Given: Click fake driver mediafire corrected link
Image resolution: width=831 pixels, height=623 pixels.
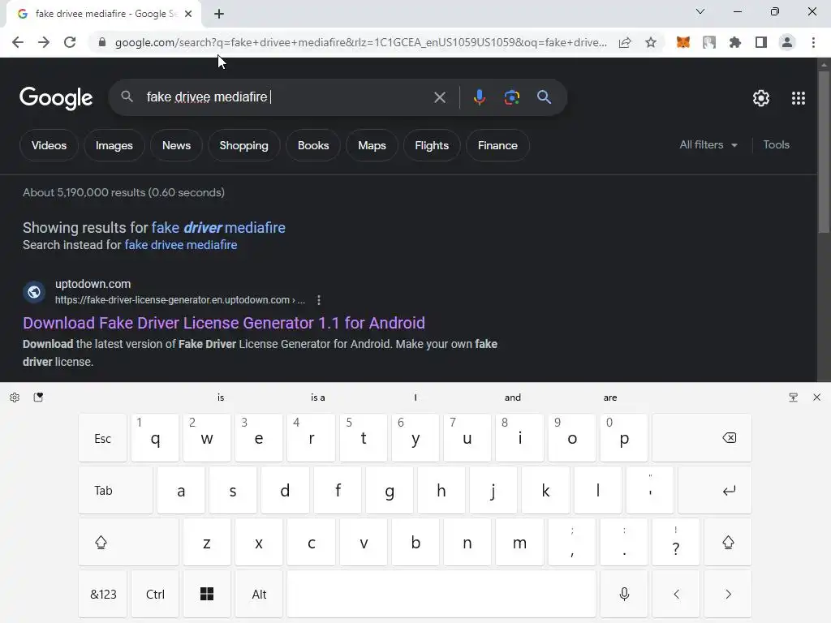Looking at the screenshot, I should point(218,227).
